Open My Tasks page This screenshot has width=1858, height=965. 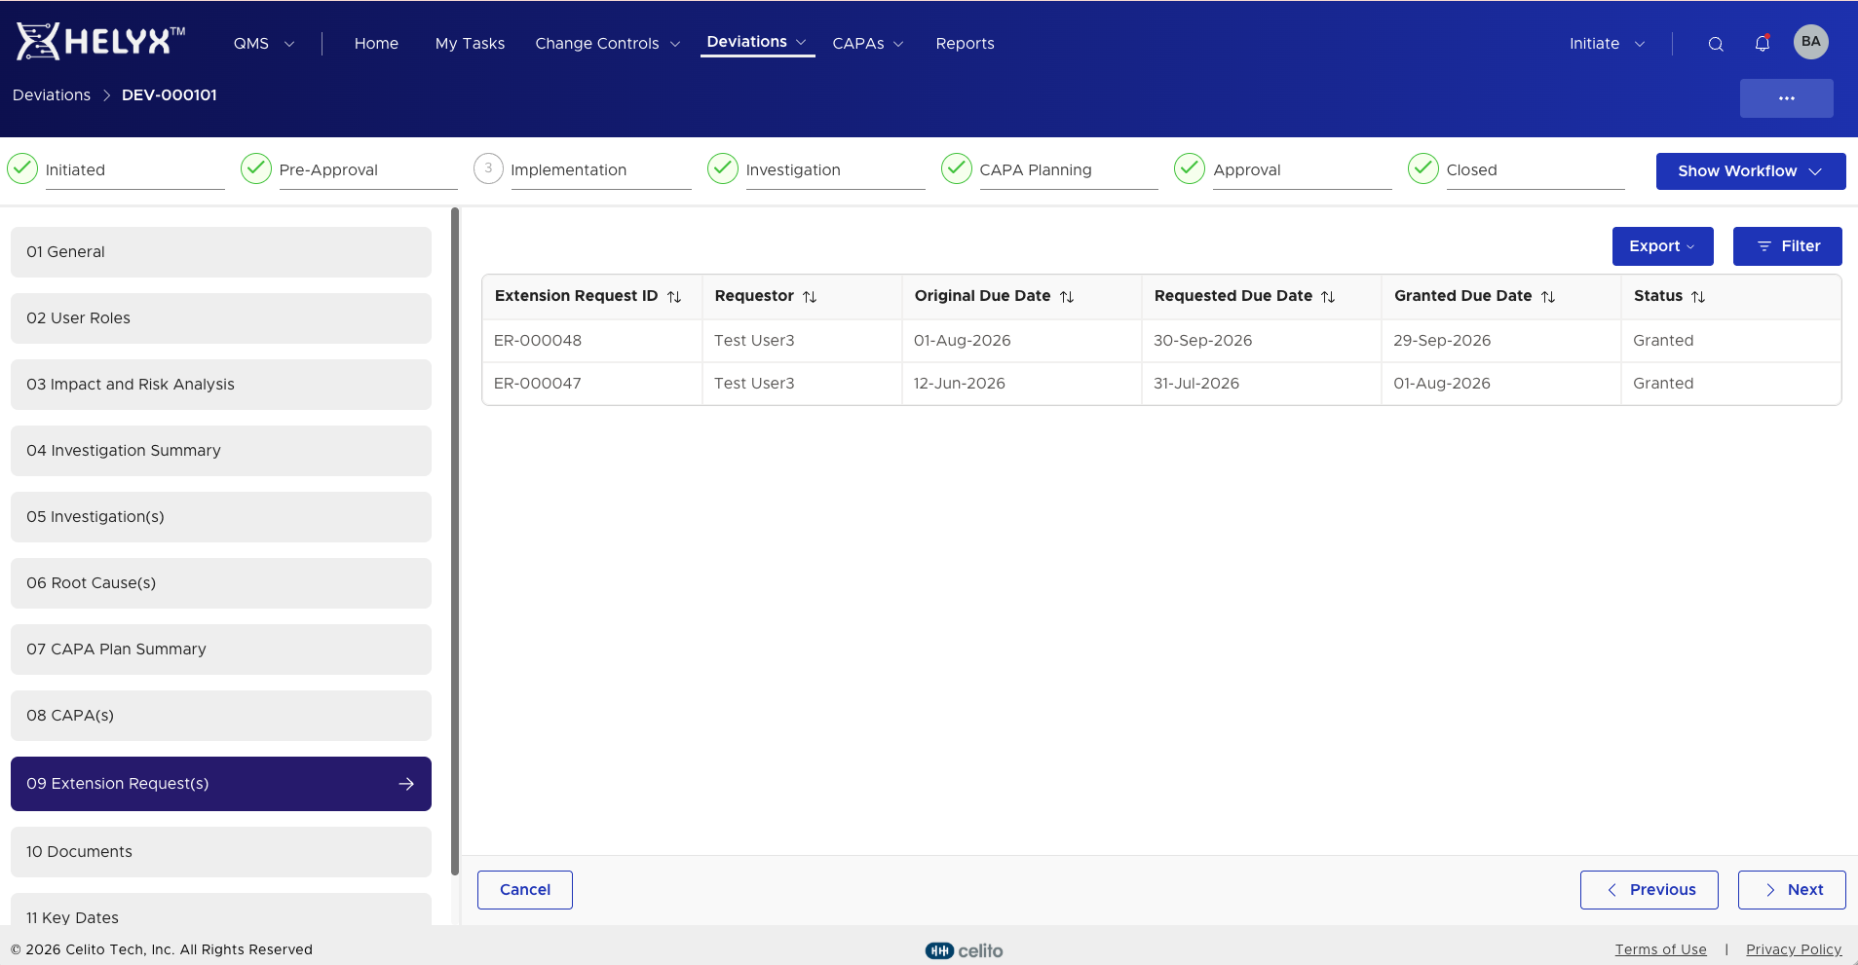tap(470, 44)
